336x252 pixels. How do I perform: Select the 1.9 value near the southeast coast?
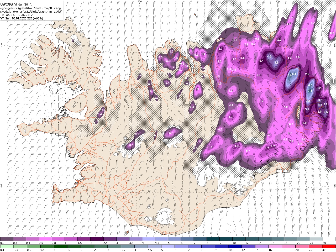click(237, 146)
